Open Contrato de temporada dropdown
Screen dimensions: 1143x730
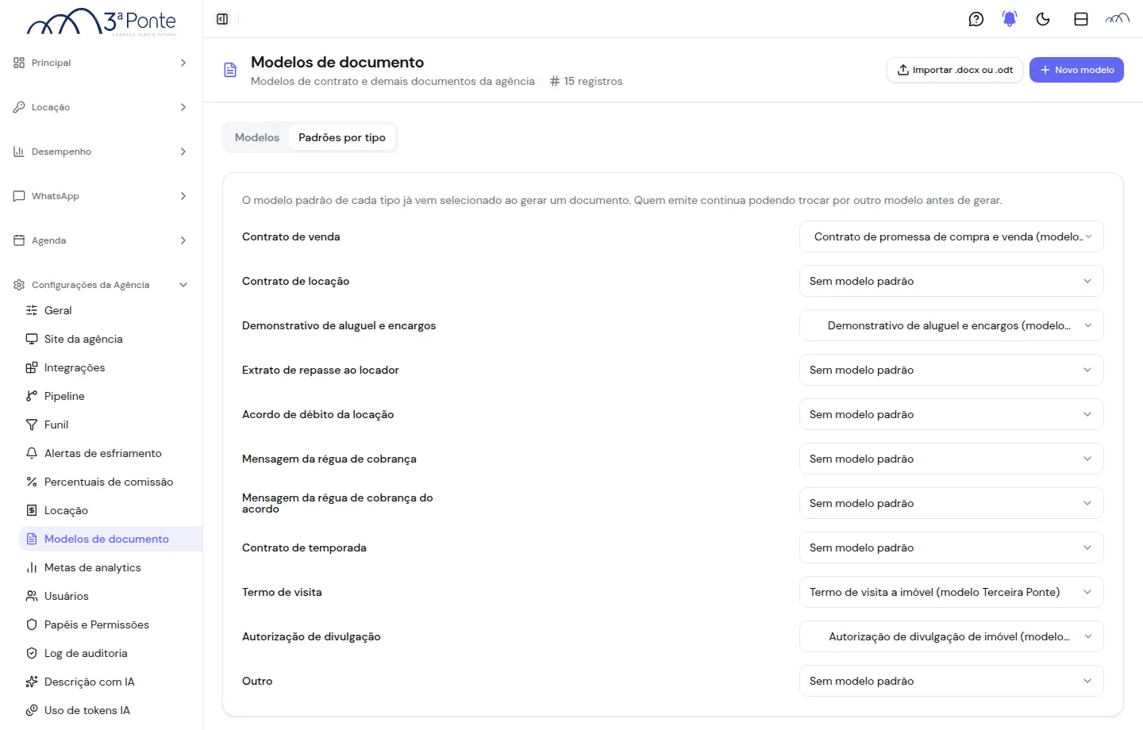(951, 547)
